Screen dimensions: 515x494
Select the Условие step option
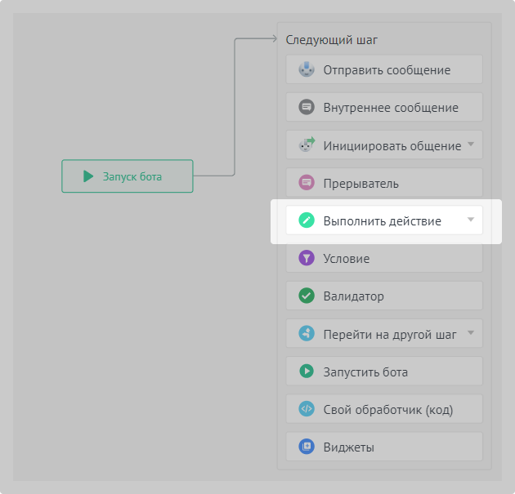click(x=384, y=258)
